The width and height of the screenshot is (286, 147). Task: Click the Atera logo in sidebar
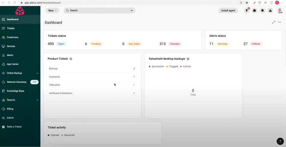click(x=20, y=11)
